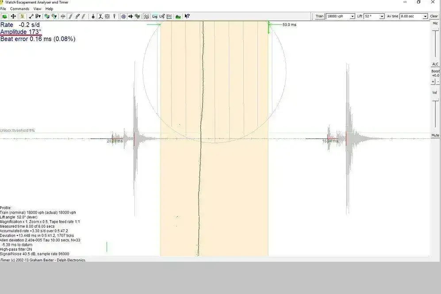Click the green waveform icon
The image size is (441, 294).
[x=178, y=16]
